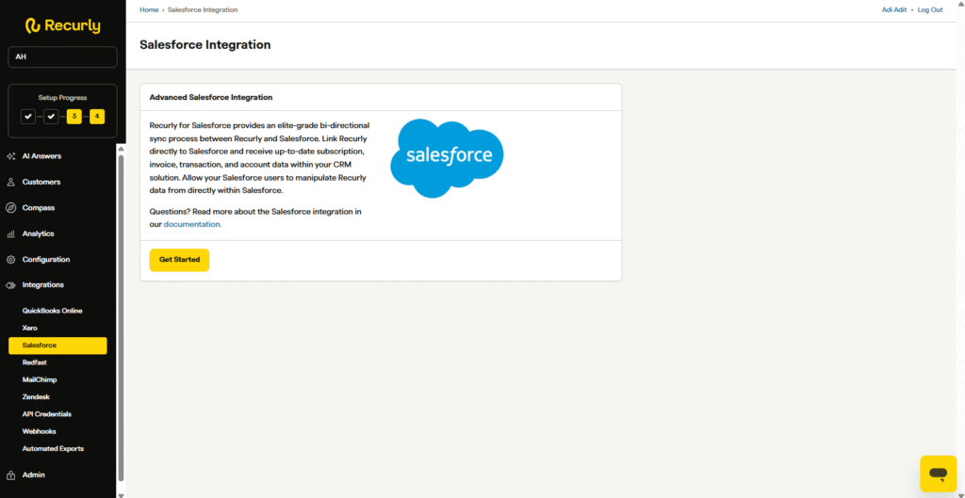Image resolution: width=965 pixels, height=498 pixels.
Task: Click the Recurly logo
Action: click(62, 25)
